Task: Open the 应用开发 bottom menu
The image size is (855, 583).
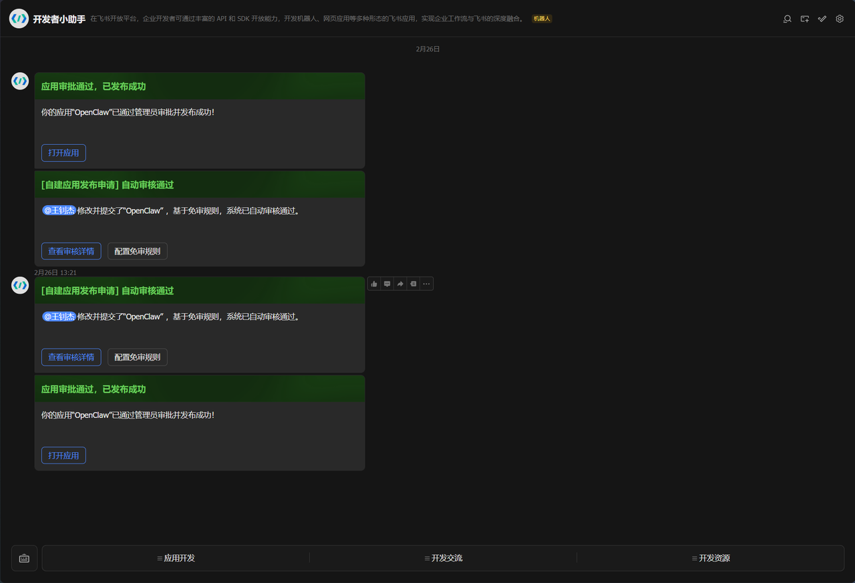Action: pyautogui.click(x=176, y=558)
